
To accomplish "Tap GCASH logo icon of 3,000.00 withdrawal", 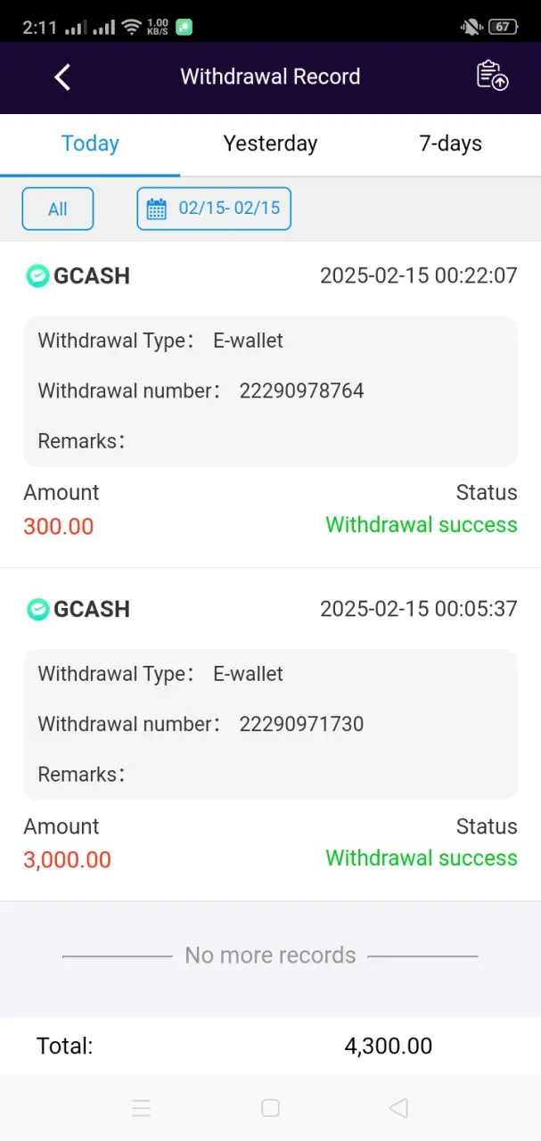I will (37, 610).
